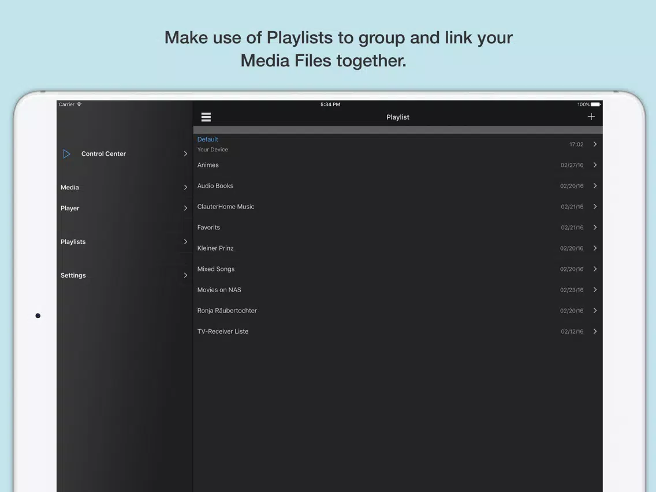Open Kleiner Prinz chevron arrow
This screenshot has width=656, height=492.
coord(595,248)
